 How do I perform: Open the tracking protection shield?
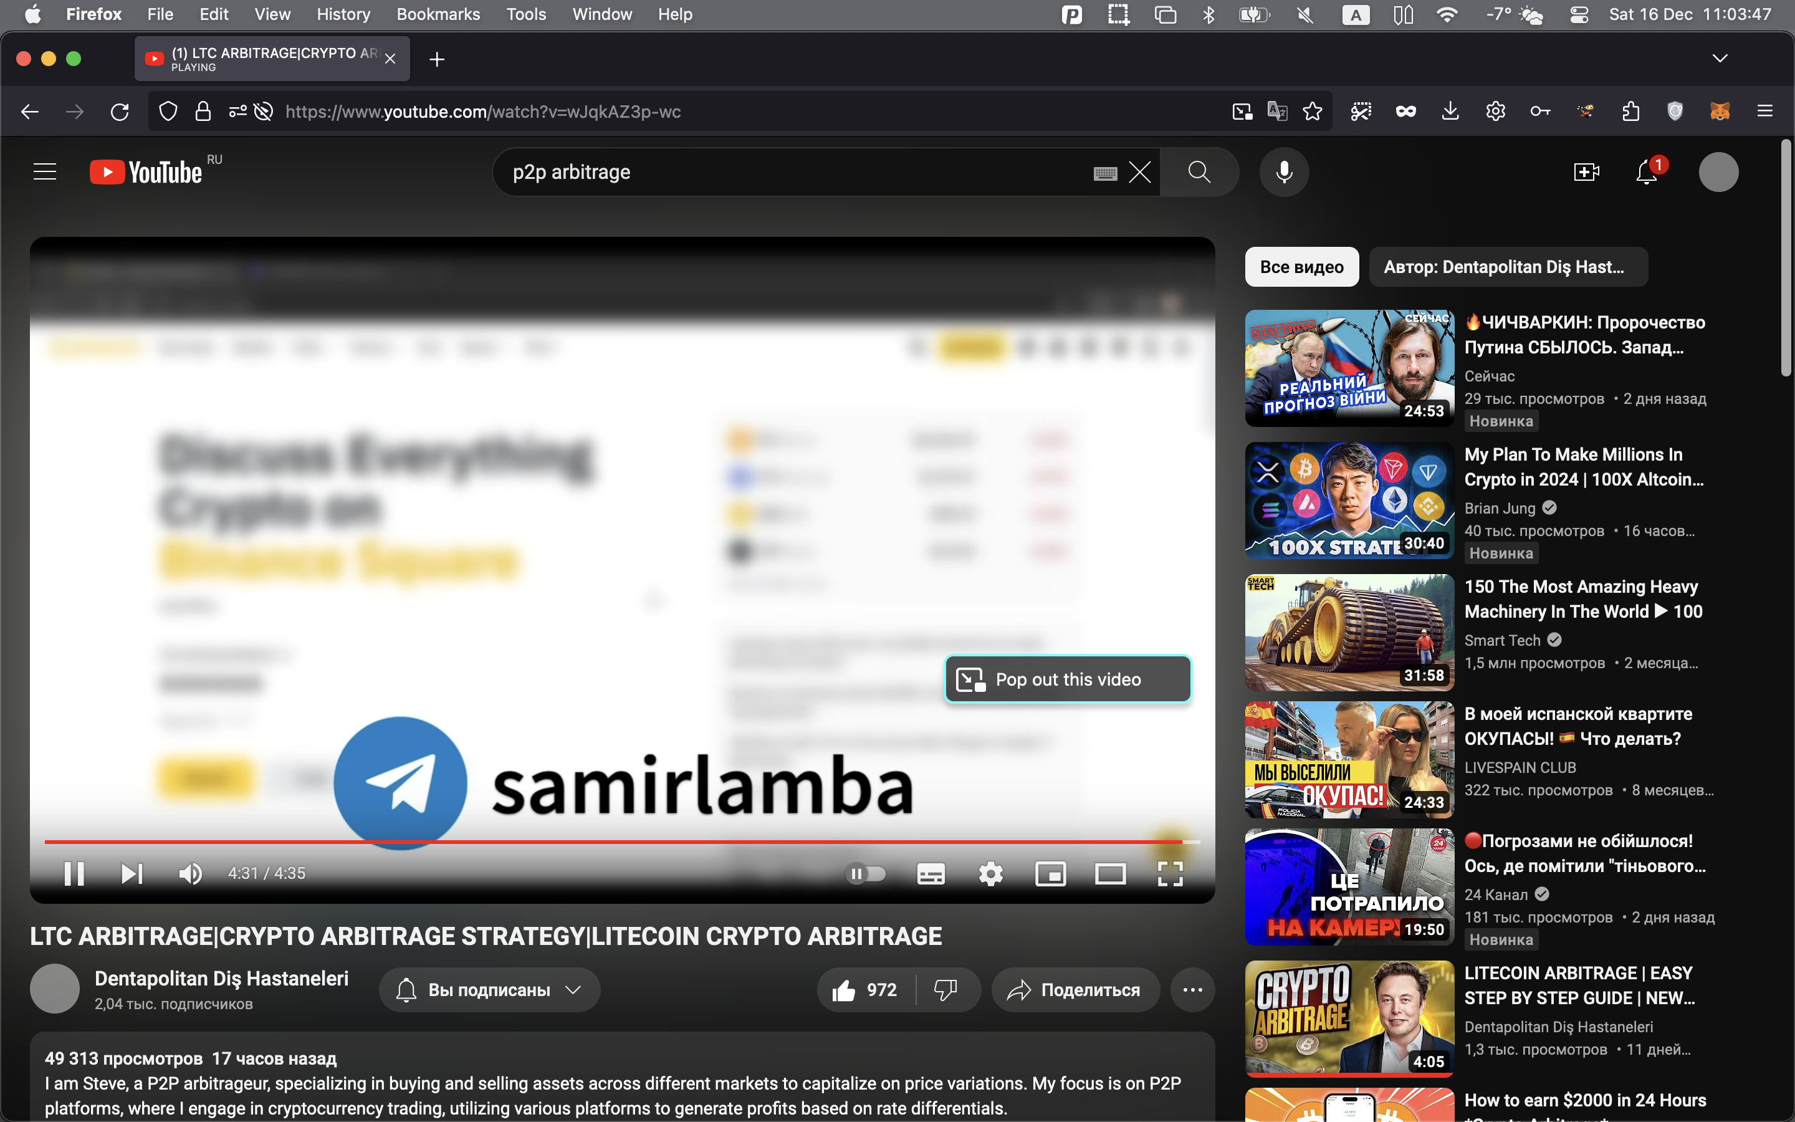pyautogui.click(x=168, y=112)
